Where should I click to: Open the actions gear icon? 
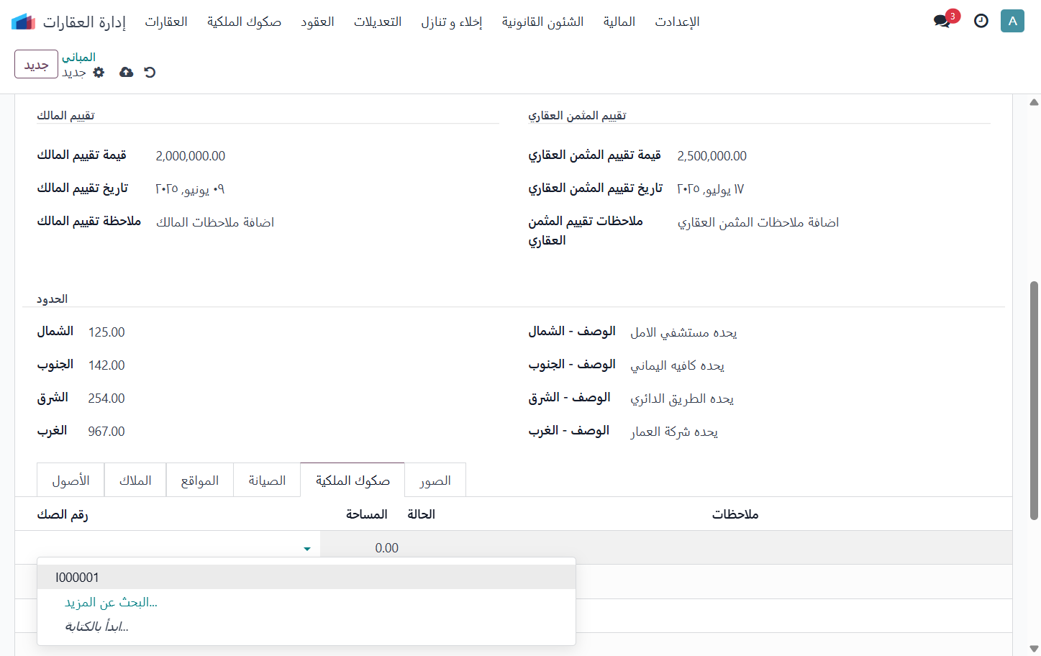coord(99,72)
